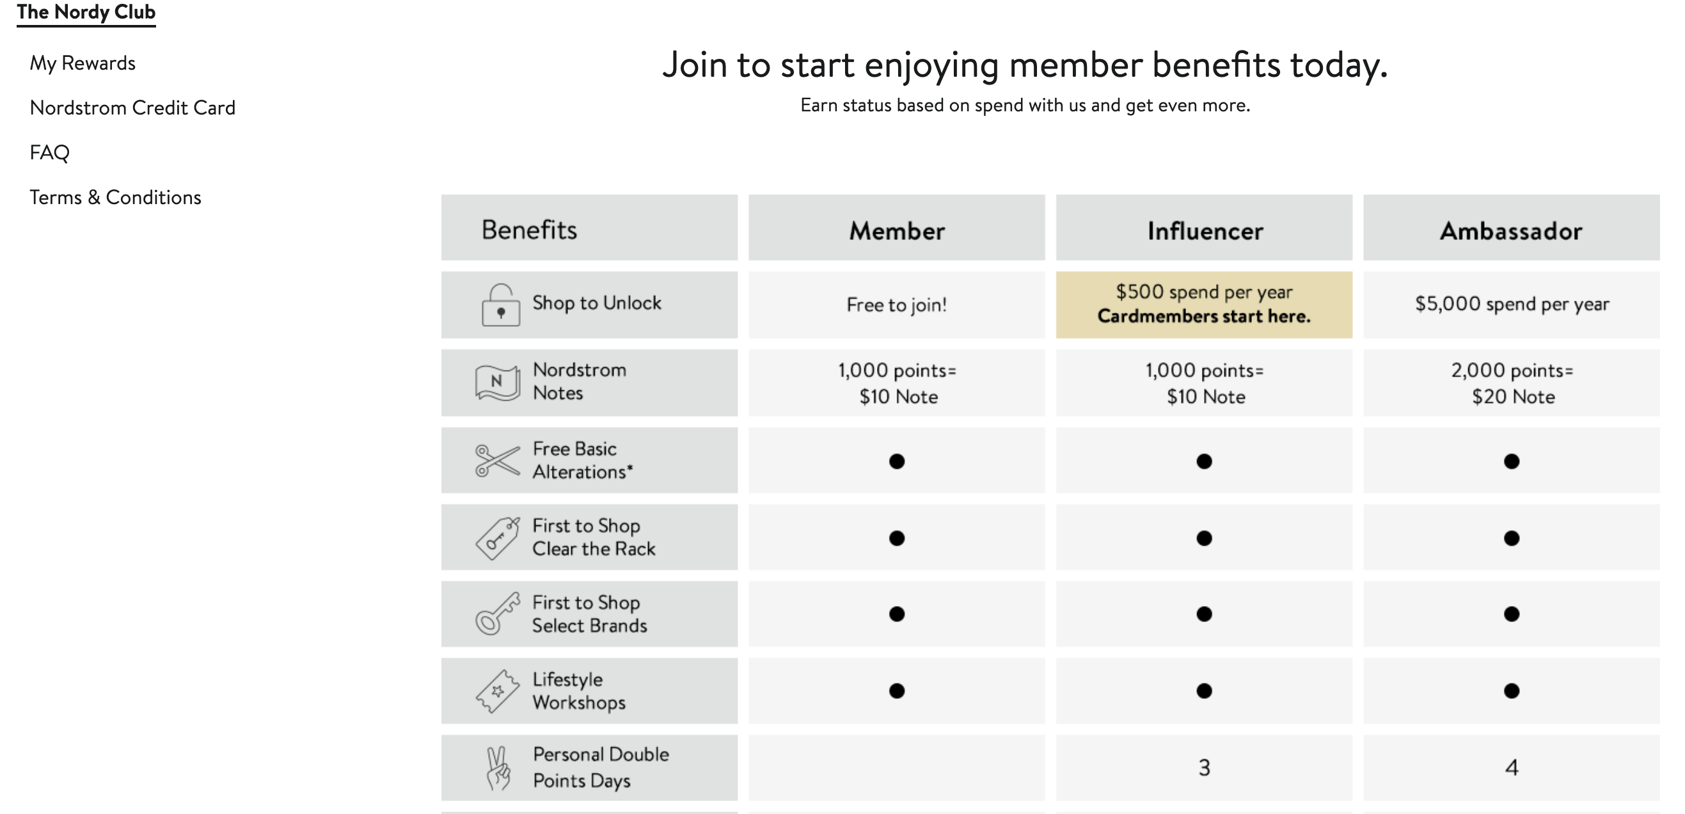Open My Rewards
This screenshot has width=1685, height=814.
pyautogui.click(x=83, y=63)
